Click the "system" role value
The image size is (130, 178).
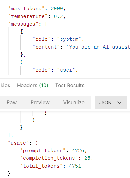(x=69, y=39)
